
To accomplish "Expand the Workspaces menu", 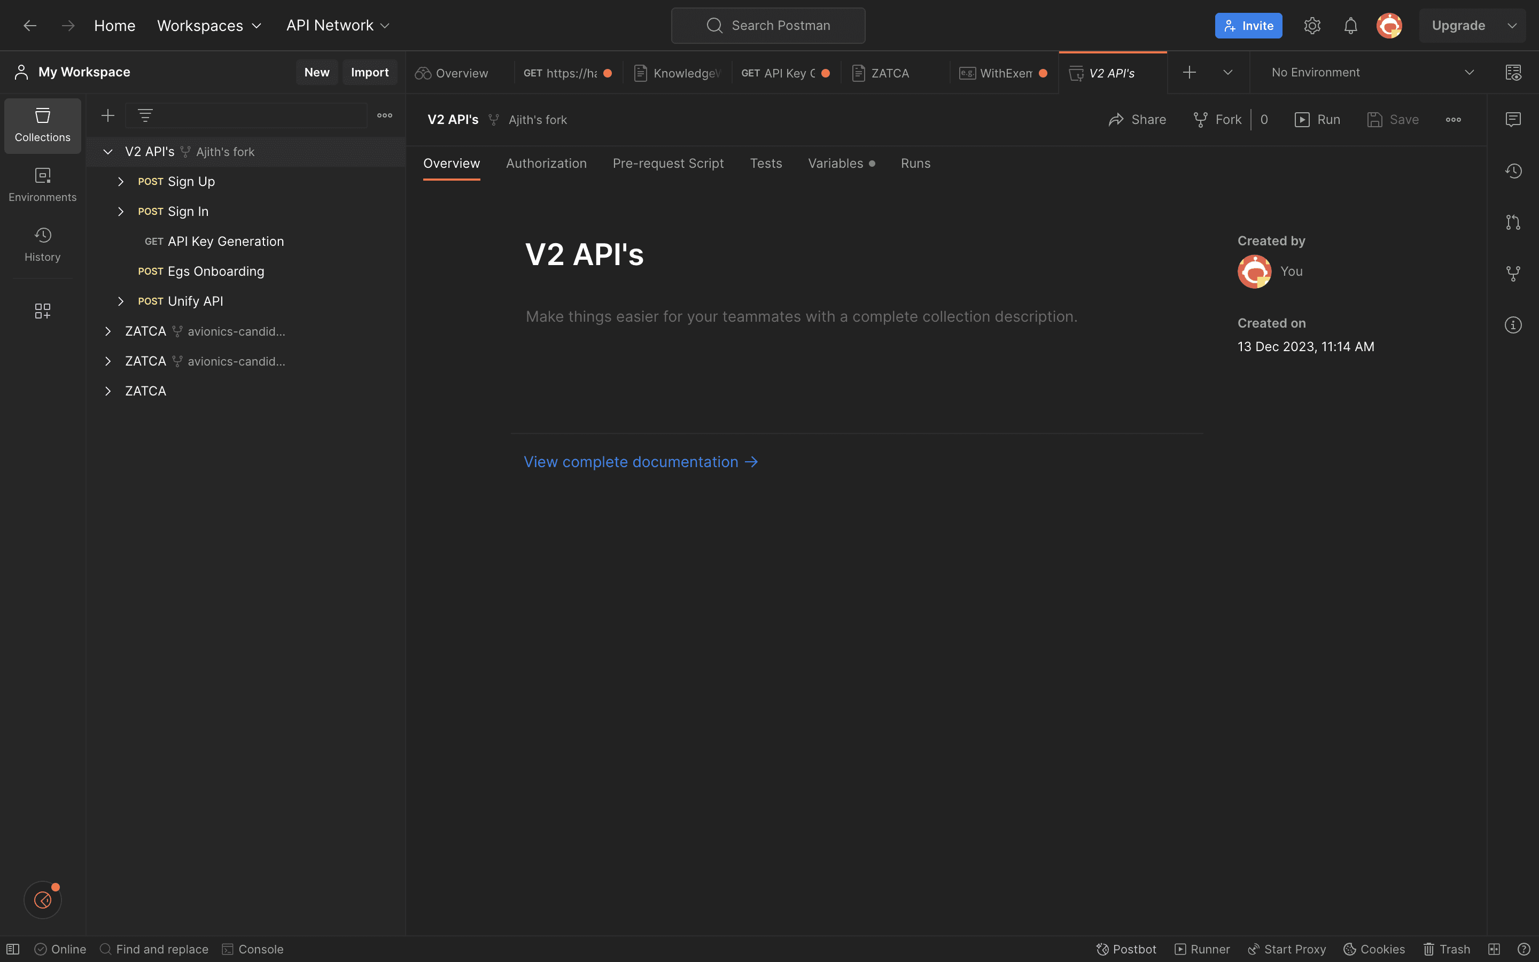I will click(208, 26).
